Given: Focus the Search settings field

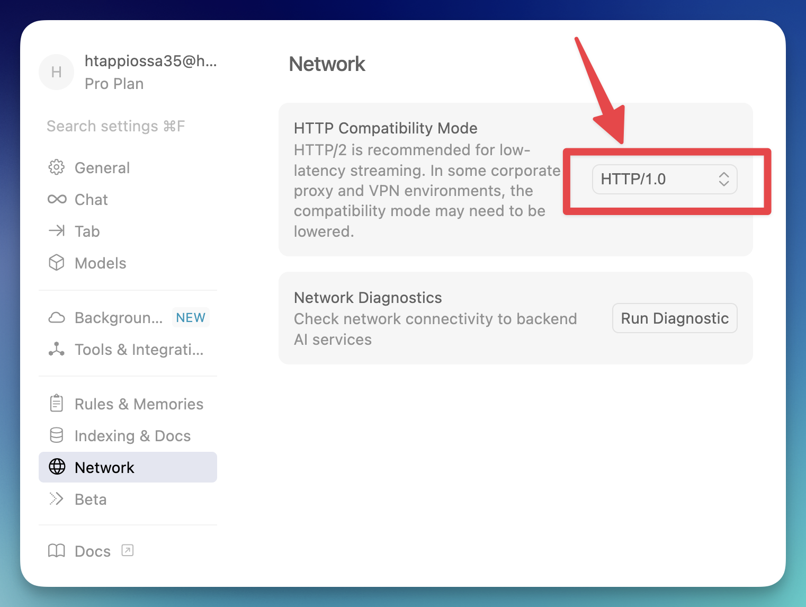Looking at the screenshot, I should 128,126.
